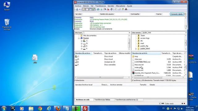
Task: Expand the F: drive in local tree
Action: (x=82, y=49)
